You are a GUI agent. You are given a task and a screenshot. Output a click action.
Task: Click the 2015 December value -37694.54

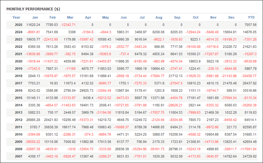click(x=229, y=98)
